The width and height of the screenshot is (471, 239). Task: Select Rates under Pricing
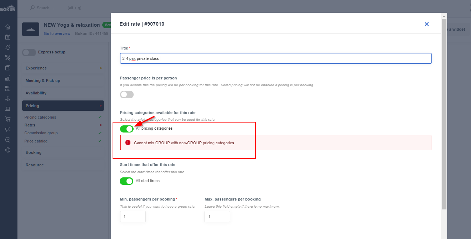(x=30, y=125)
